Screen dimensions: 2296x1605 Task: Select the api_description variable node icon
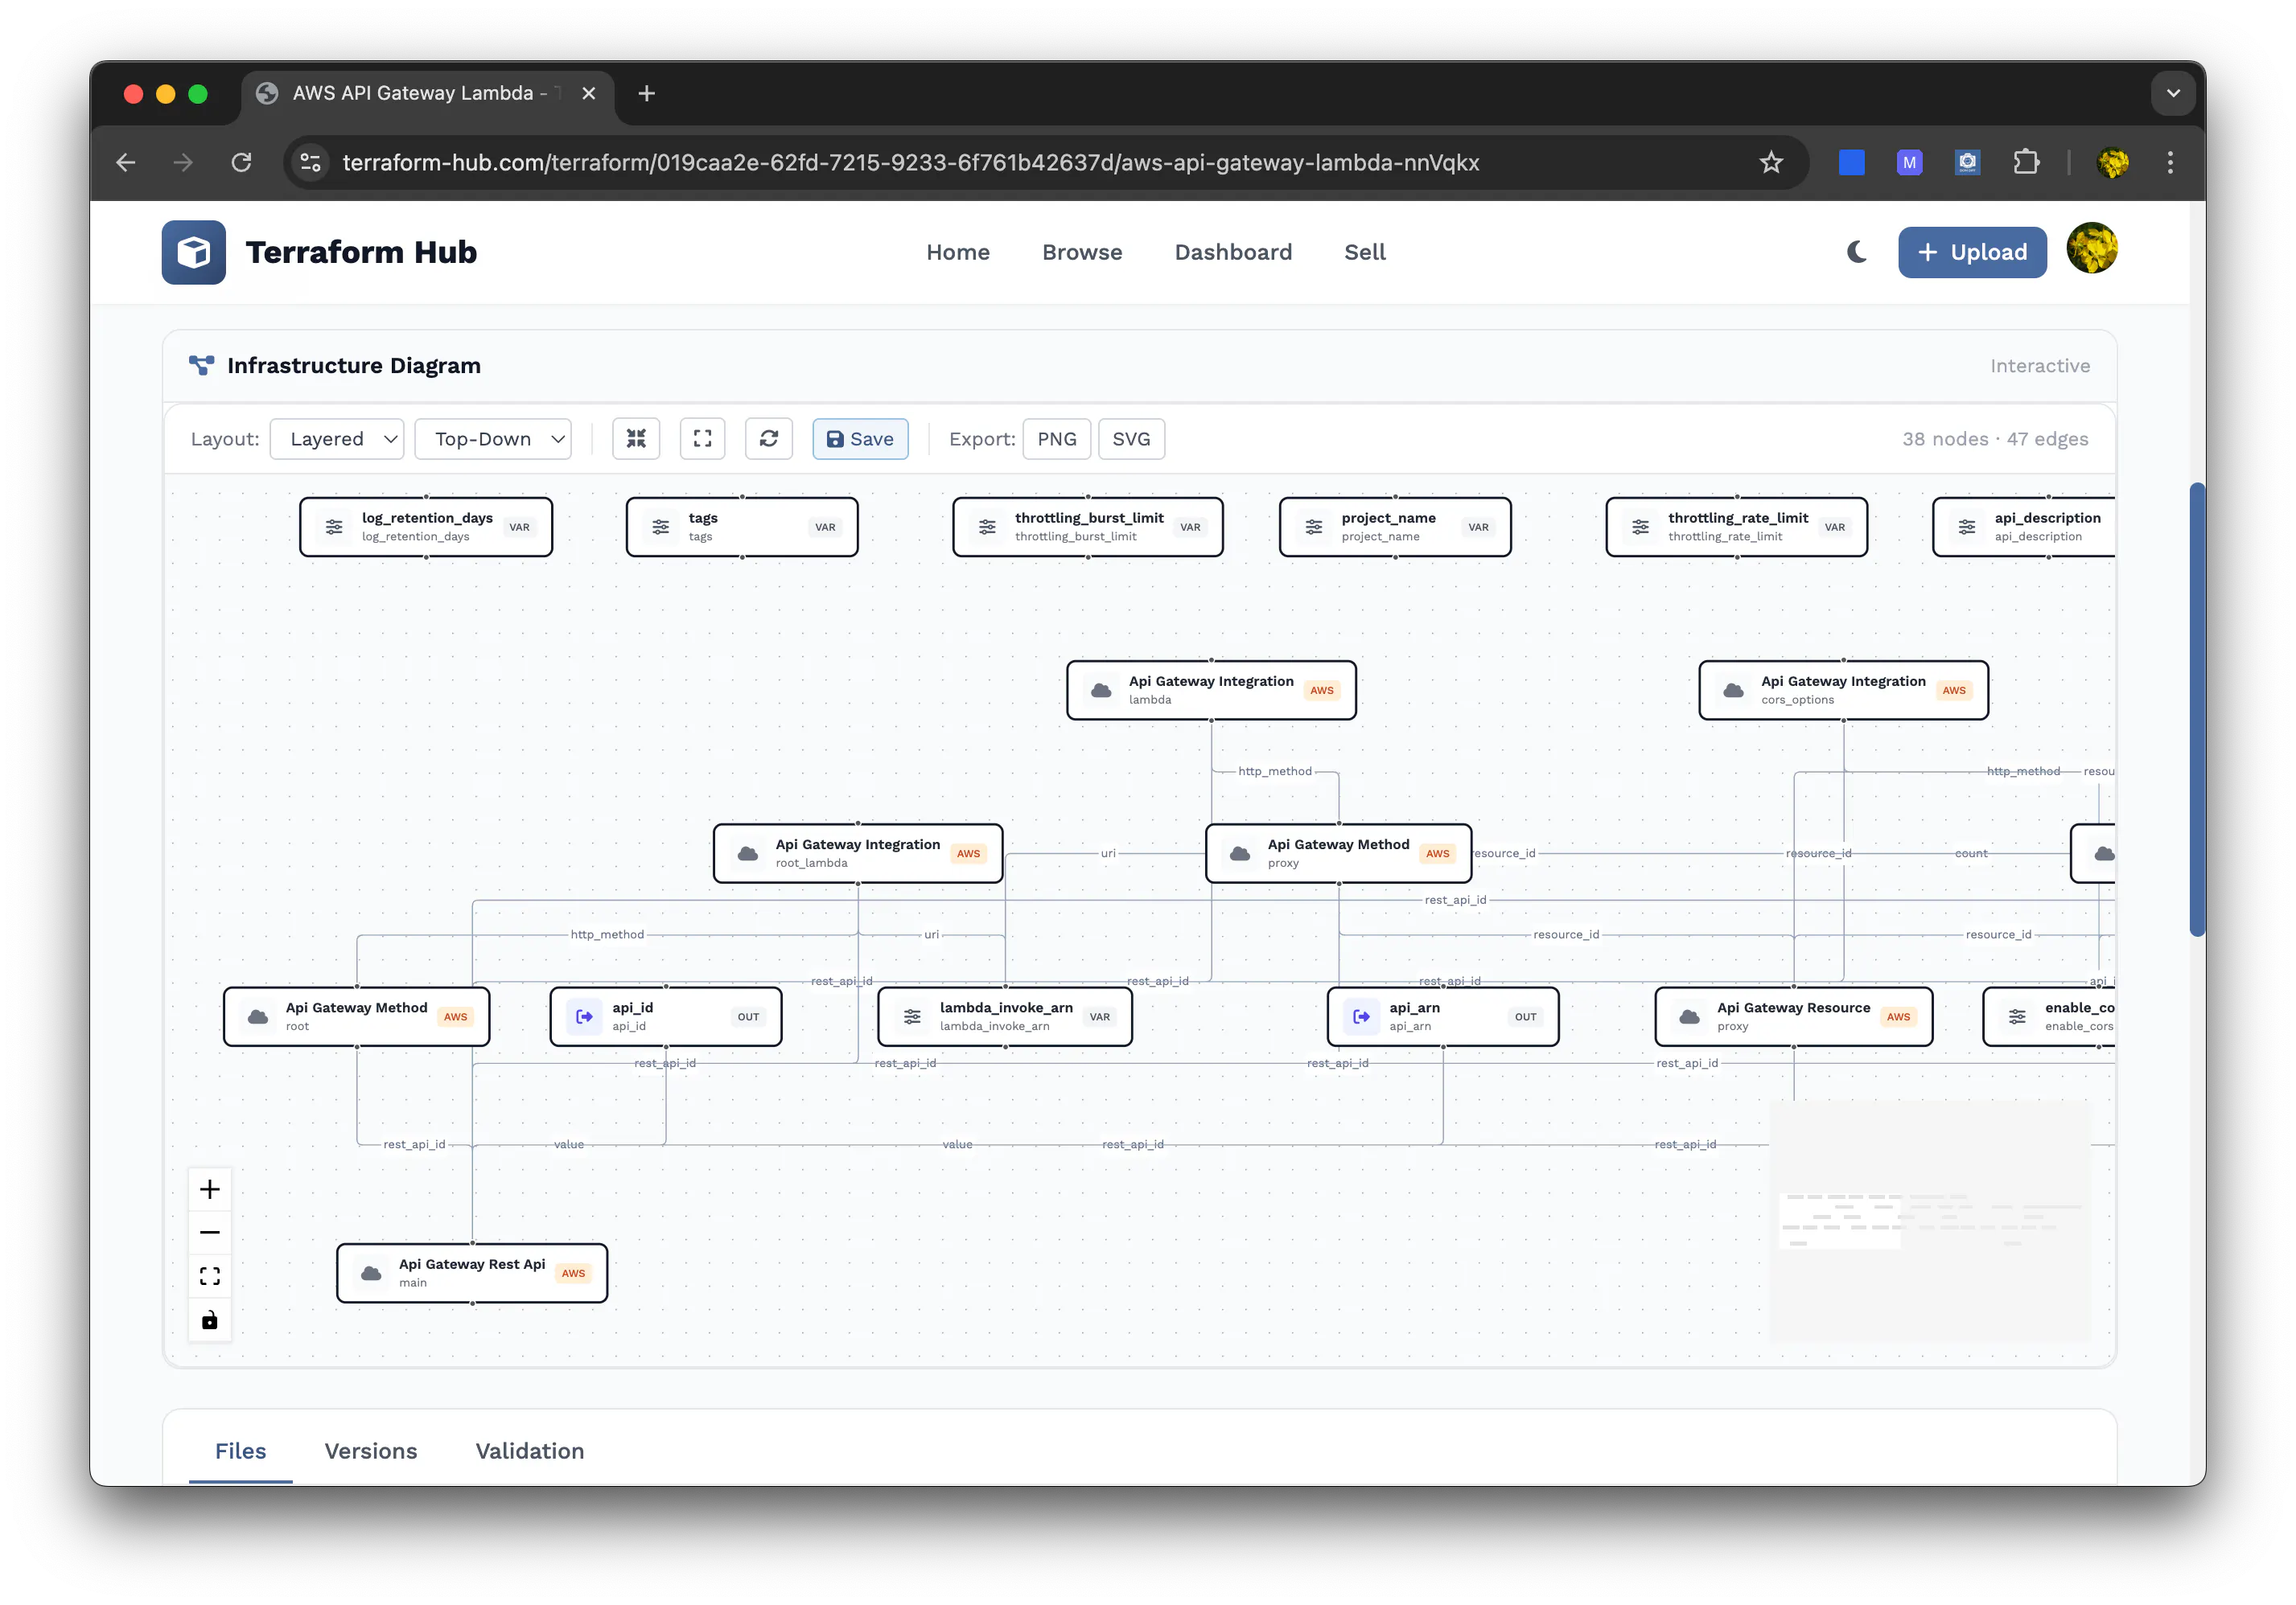(1967, 527)
